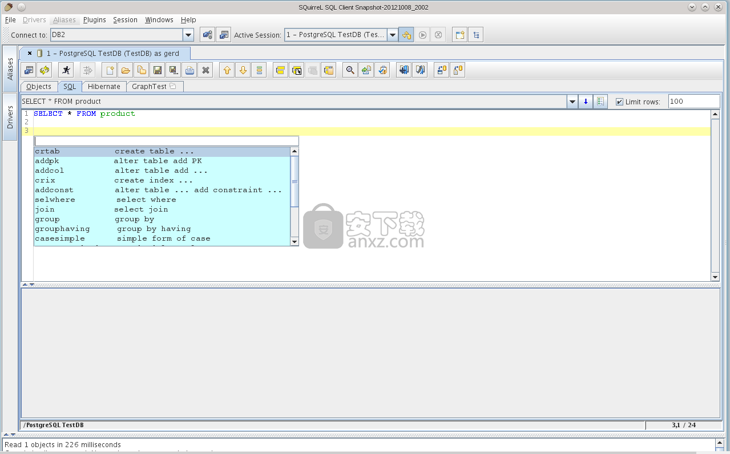Expand the SQL history combo box arrow

pos(572,102)
